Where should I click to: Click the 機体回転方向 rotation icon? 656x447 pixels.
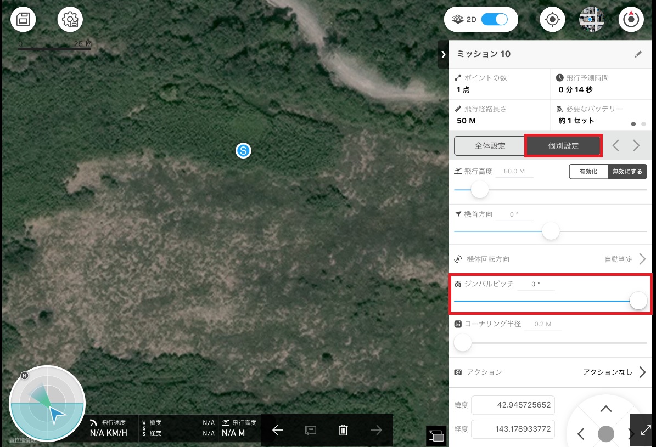point(458,259)
